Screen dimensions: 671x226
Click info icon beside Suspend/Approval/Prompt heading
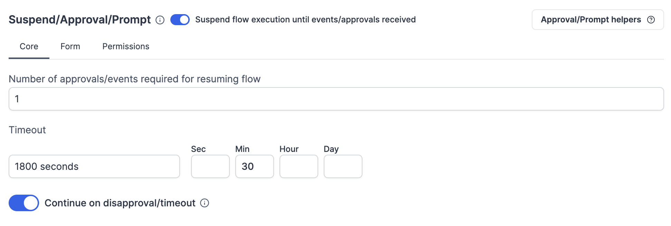160,20
